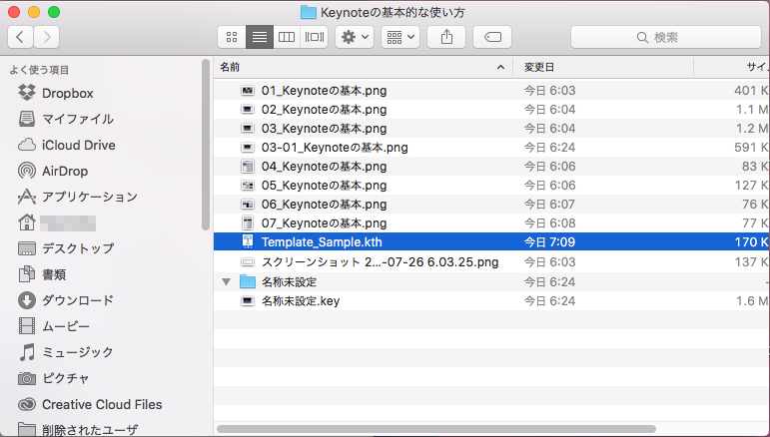This screenshot has height=437, width=770.
Task: Go forward with the right arrow button
Action: [x=47, y=37]
